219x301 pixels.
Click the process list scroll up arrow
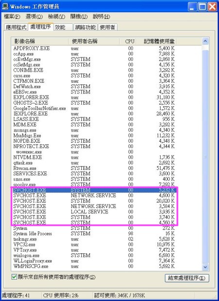[x=205, y=41]
